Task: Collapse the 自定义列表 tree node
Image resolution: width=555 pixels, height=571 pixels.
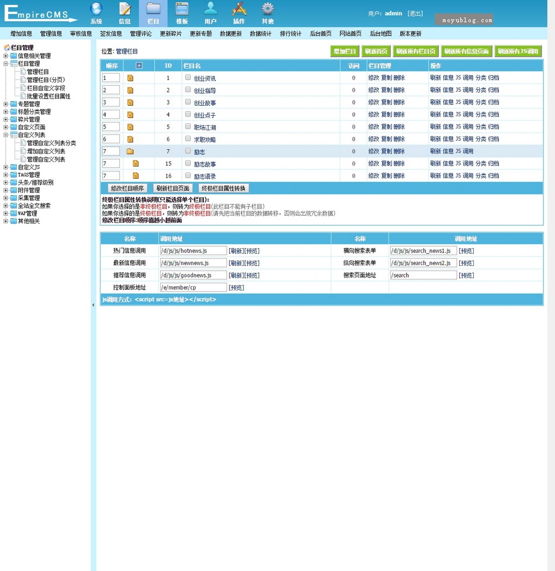Action: coord(6,135)
